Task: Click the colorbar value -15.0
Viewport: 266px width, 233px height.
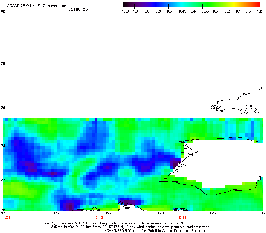Action: pos(124,11)
